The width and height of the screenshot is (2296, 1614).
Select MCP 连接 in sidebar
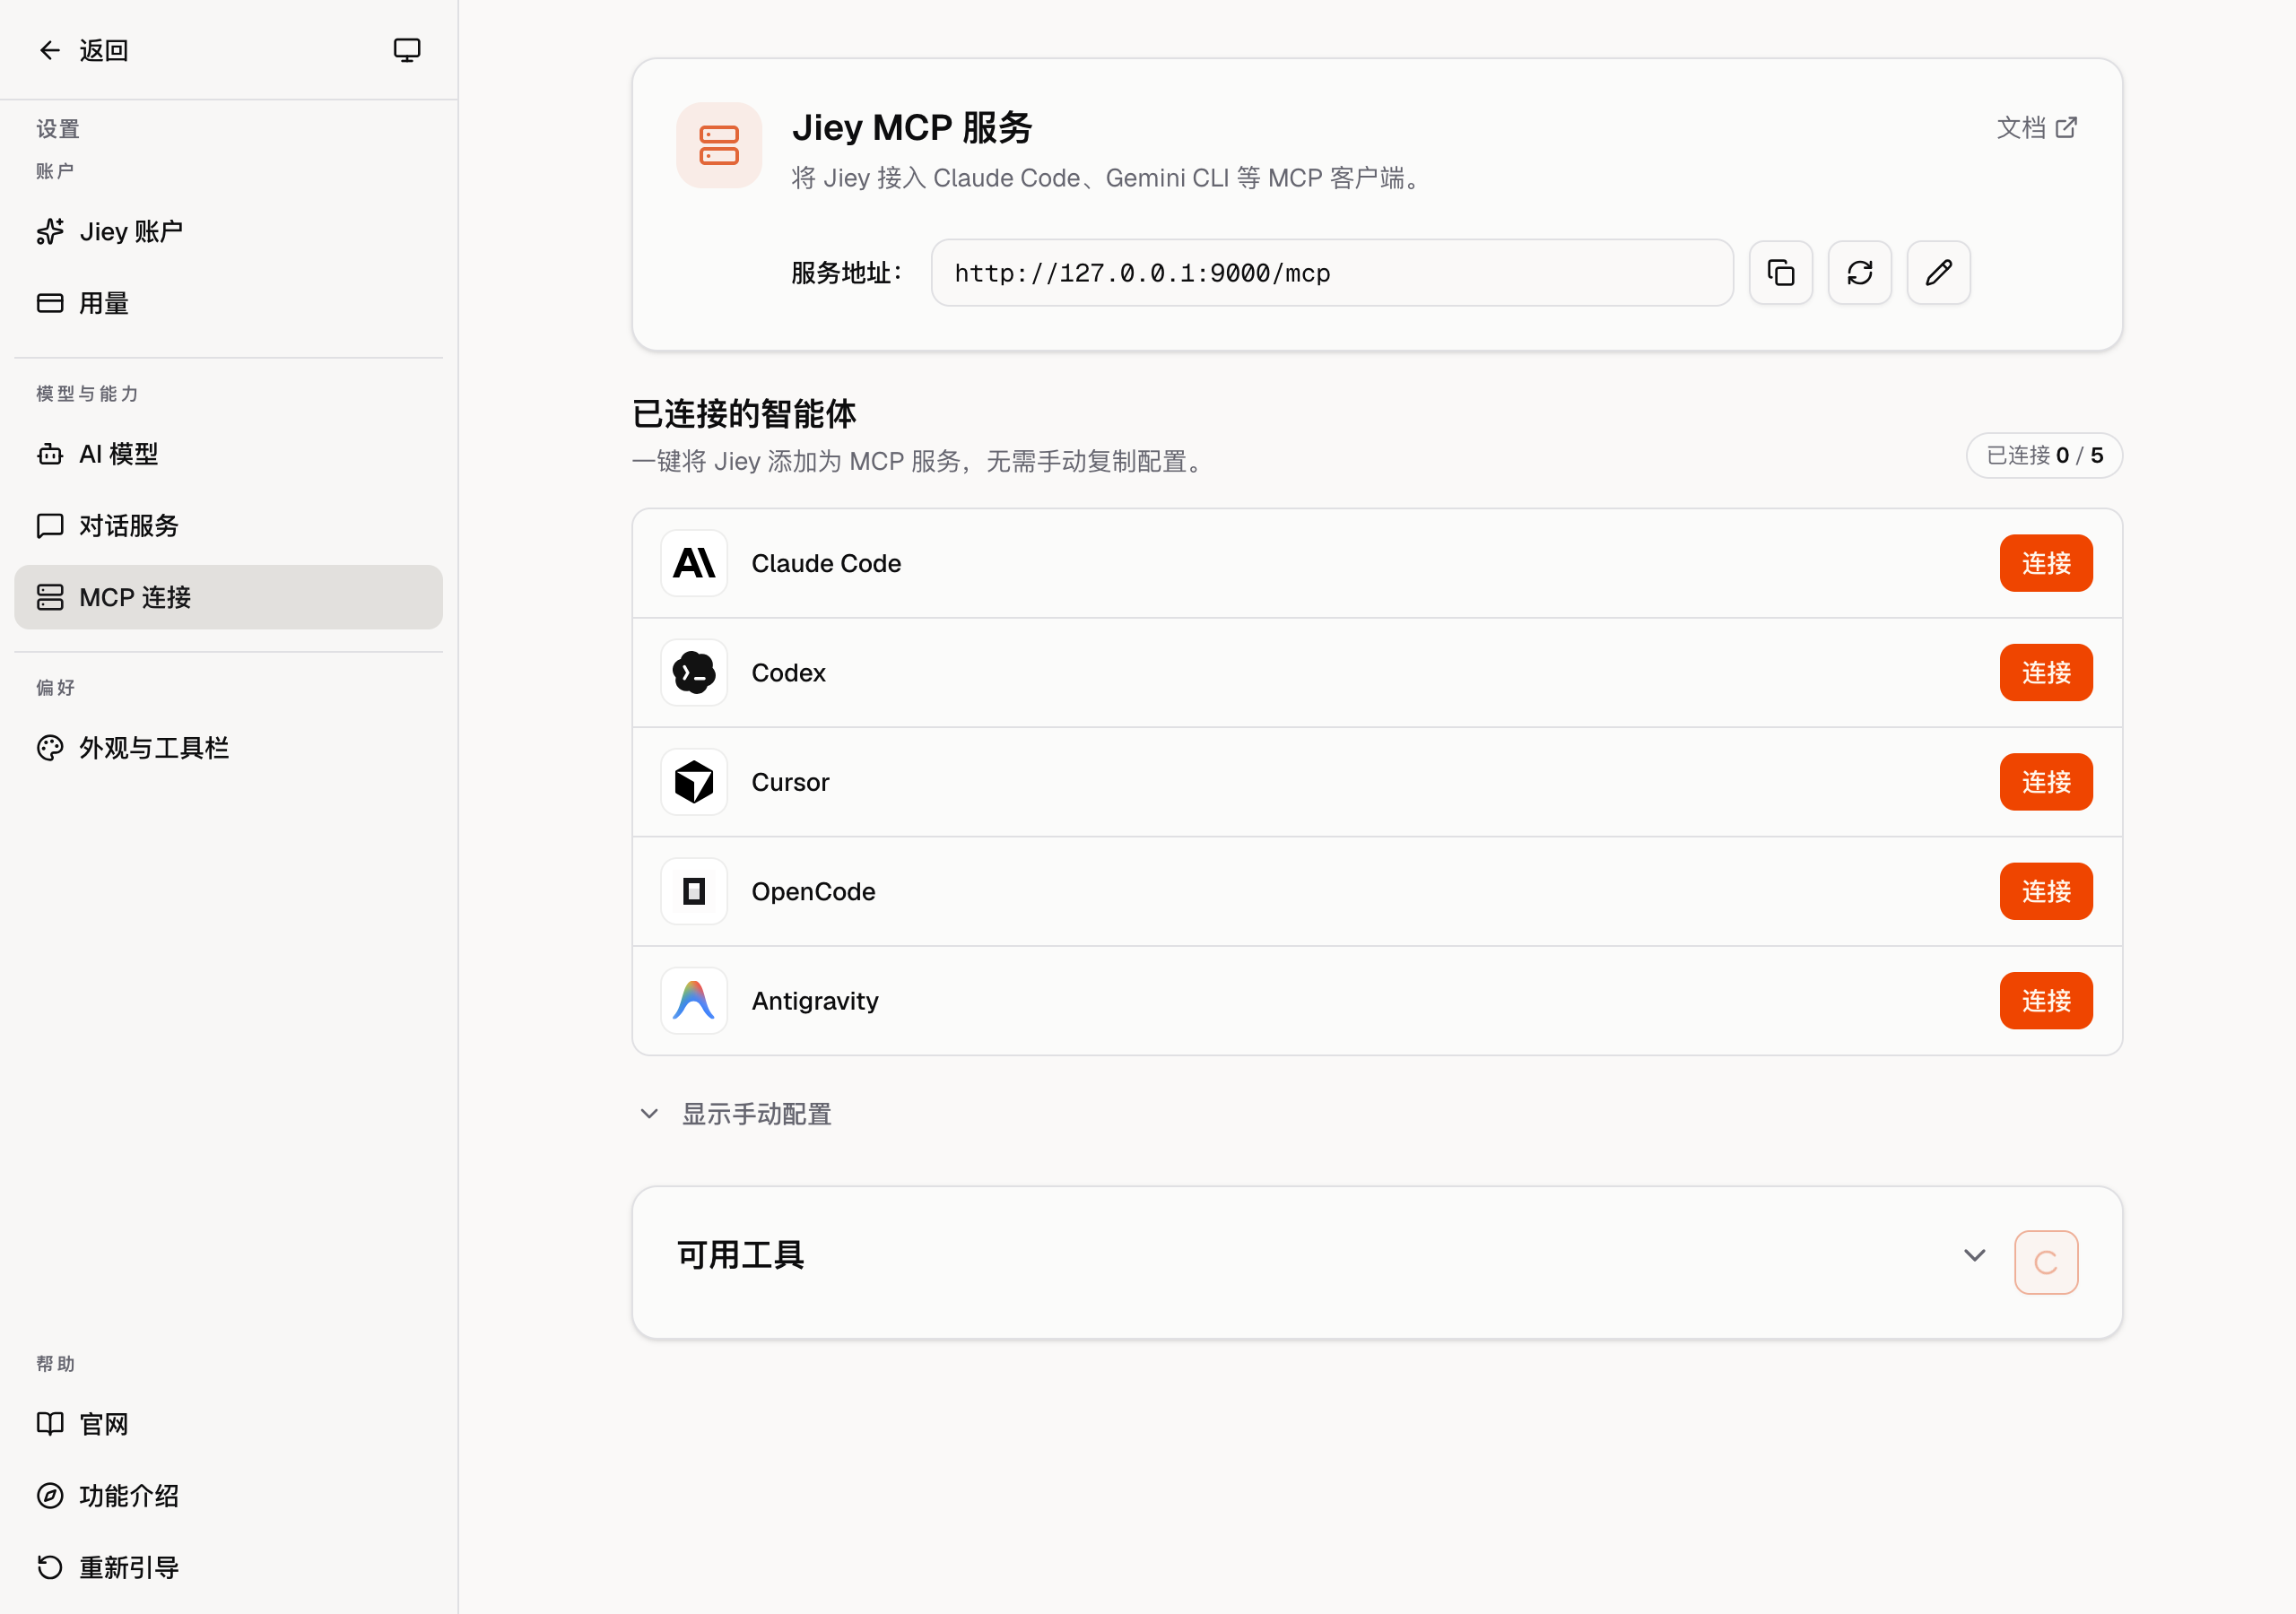[228, 597]
